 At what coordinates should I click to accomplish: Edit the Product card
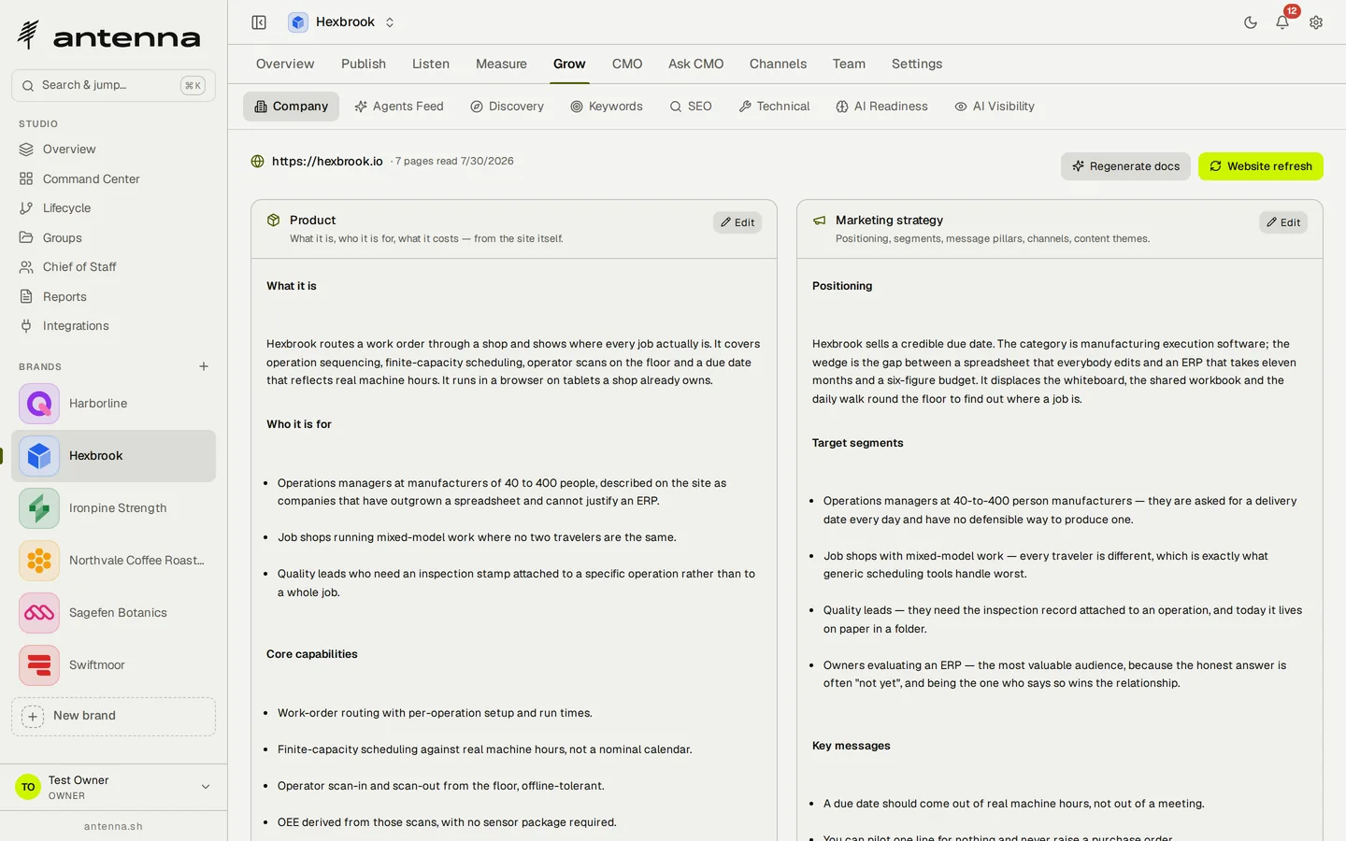click(x=737, y=222)
